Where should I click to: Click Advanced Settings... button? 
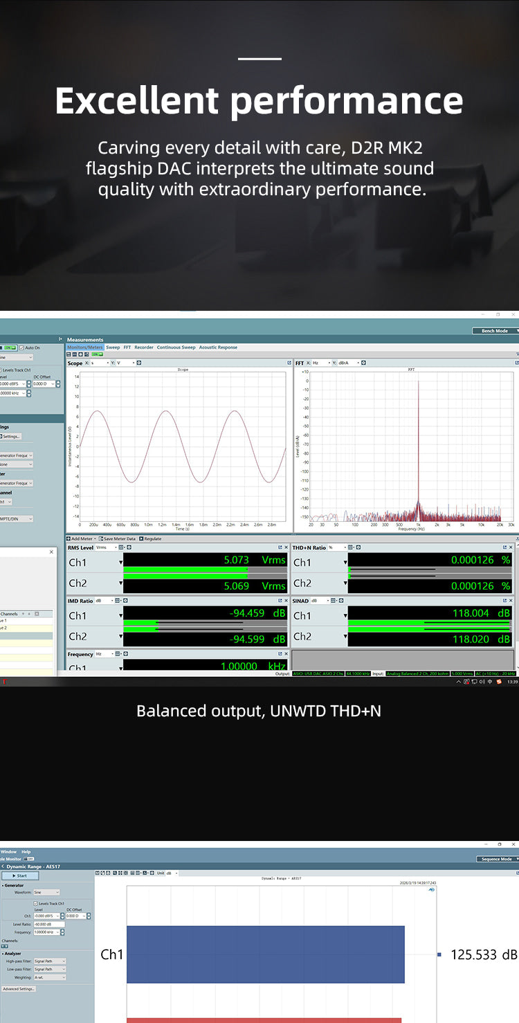coord(19,988)
